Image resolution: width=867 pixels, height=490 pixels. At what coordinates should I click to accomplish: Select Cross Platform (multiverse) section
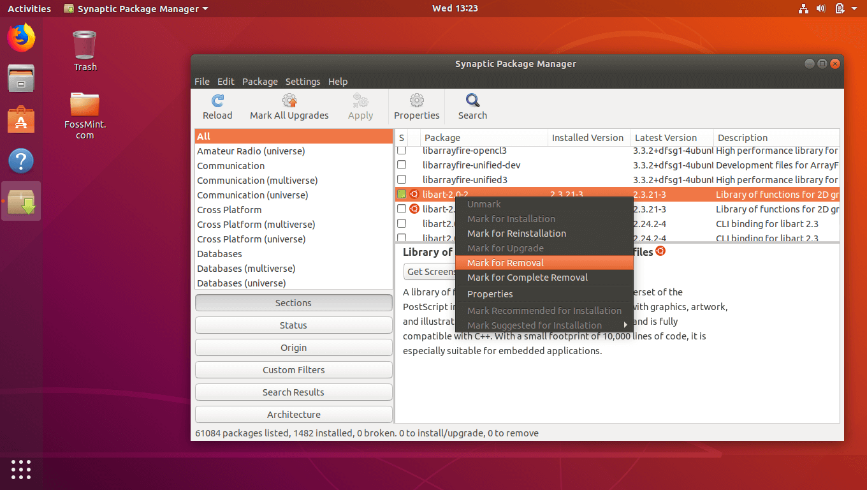tap(294, 225)
